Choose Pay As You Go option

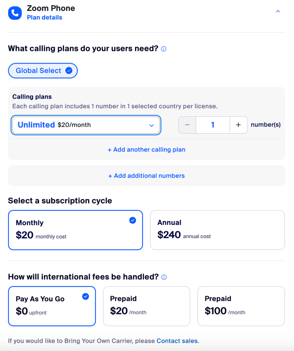coord(52,306)
